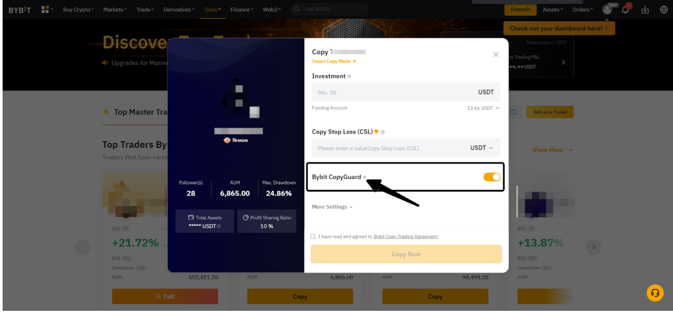Click the Bybit CopyGuard info icon
This screenshot has height=312, width=673.
click(365, 177)
